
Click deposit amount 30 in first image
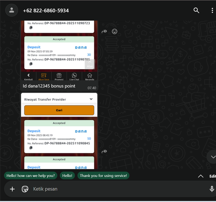(x=89, y=55)
